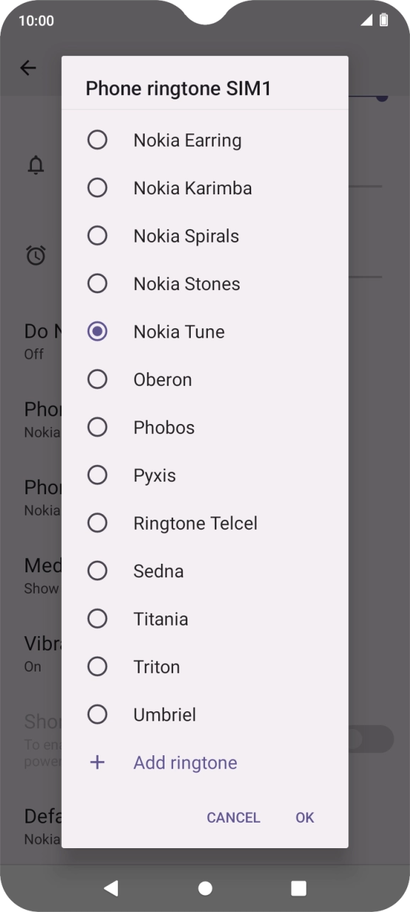410x912 pixels.
Task: Tap the back arrow in settings
Action: pos(28,67)
